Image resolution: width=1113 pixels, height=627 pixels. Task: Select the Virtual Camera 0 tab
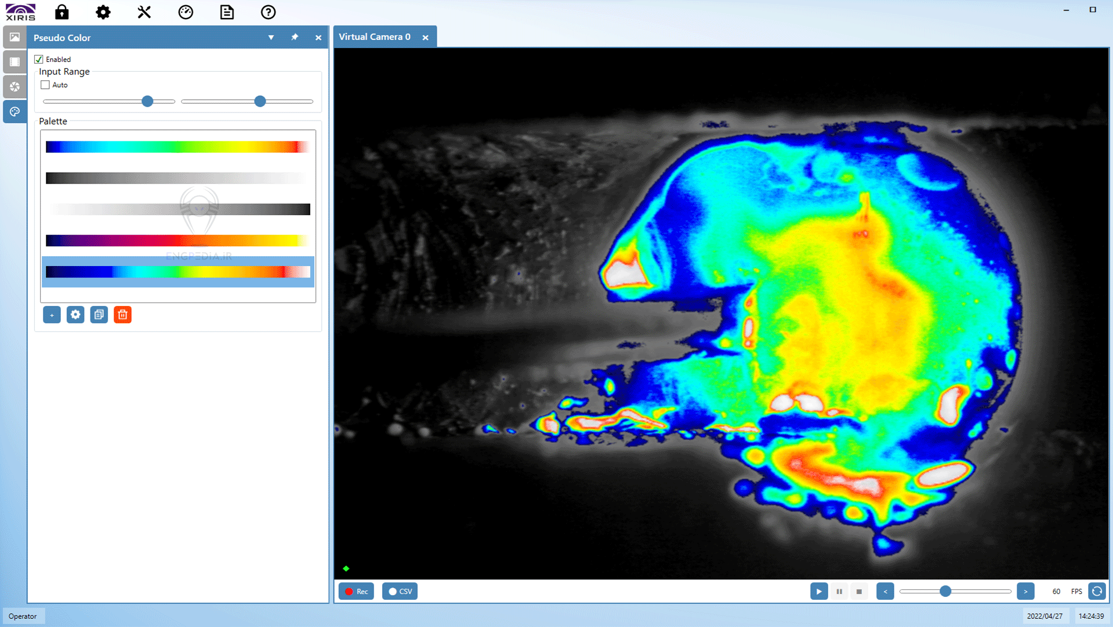tap(375, 37)
